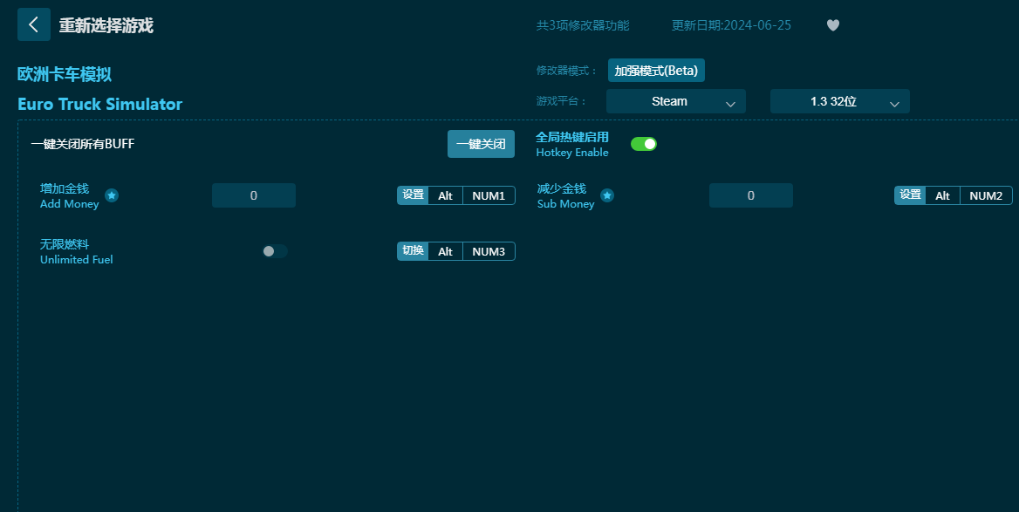Select the NUM3 key box
This screenshot has height=512, width=1019.
(x=489, y=251)
